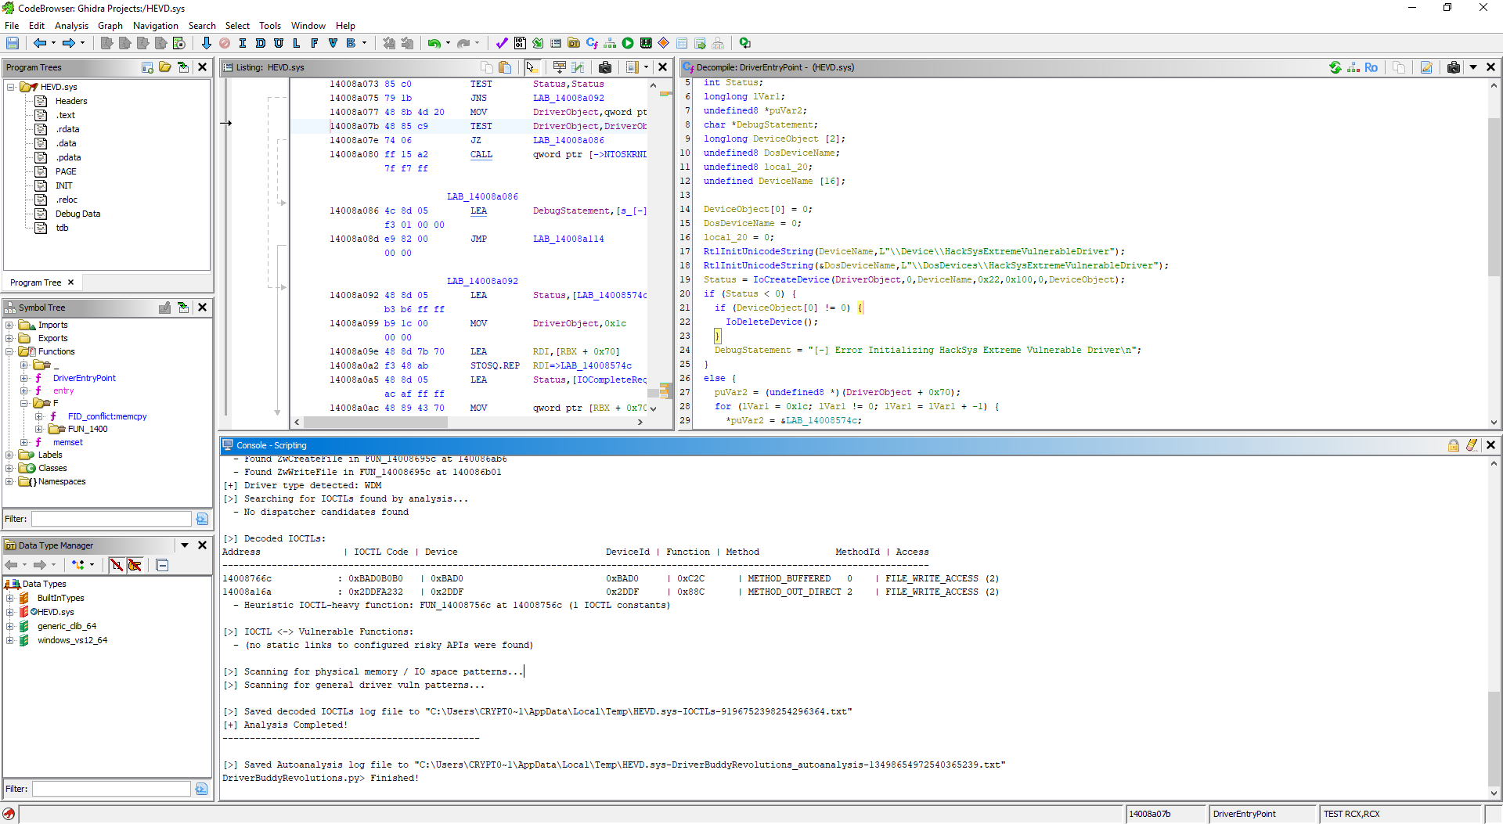The width and height of the screenshot is (1503, 824).
Task: Toggle mouse hover mode in Listing header
Action: [x=532, y=67]
